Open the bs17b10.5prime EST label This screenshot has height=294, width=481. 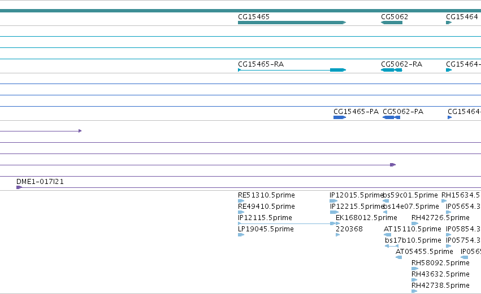[x=413, y=241]
